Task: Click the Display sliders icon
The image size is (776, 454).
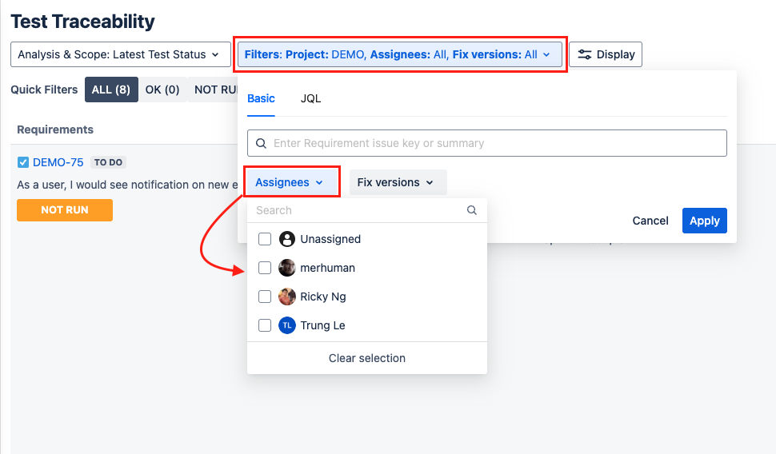Action: point(585,54)
